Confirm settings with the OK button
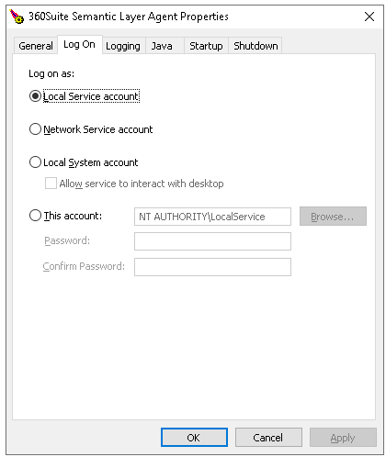 click(194, 438)
